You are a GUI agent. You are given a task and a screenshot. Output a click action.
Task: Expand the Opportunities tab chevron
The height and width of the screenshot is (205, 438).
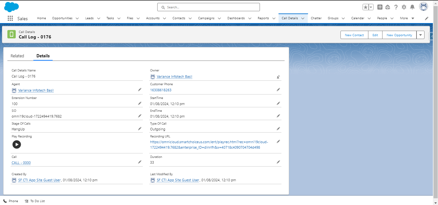[77, 18]
